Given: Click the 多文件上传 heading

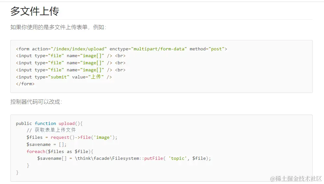Looking at the screenshot, I should tap(35, 11).
